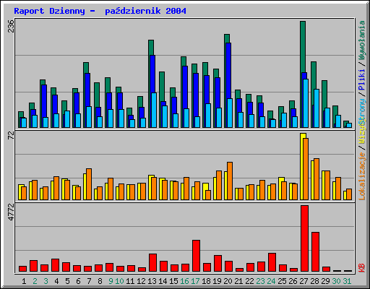The image size is (370, 289).
Task: Click the day label 19 on the x-axis
Action: (x=217, y=281)
